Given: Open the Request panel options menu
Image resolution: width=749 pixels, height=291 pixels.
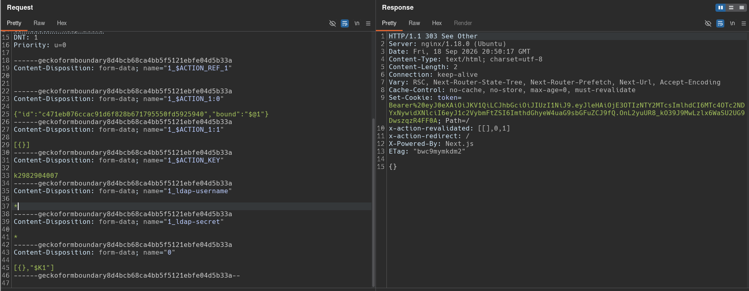Looking at the screenshot, I should [368, 23].
